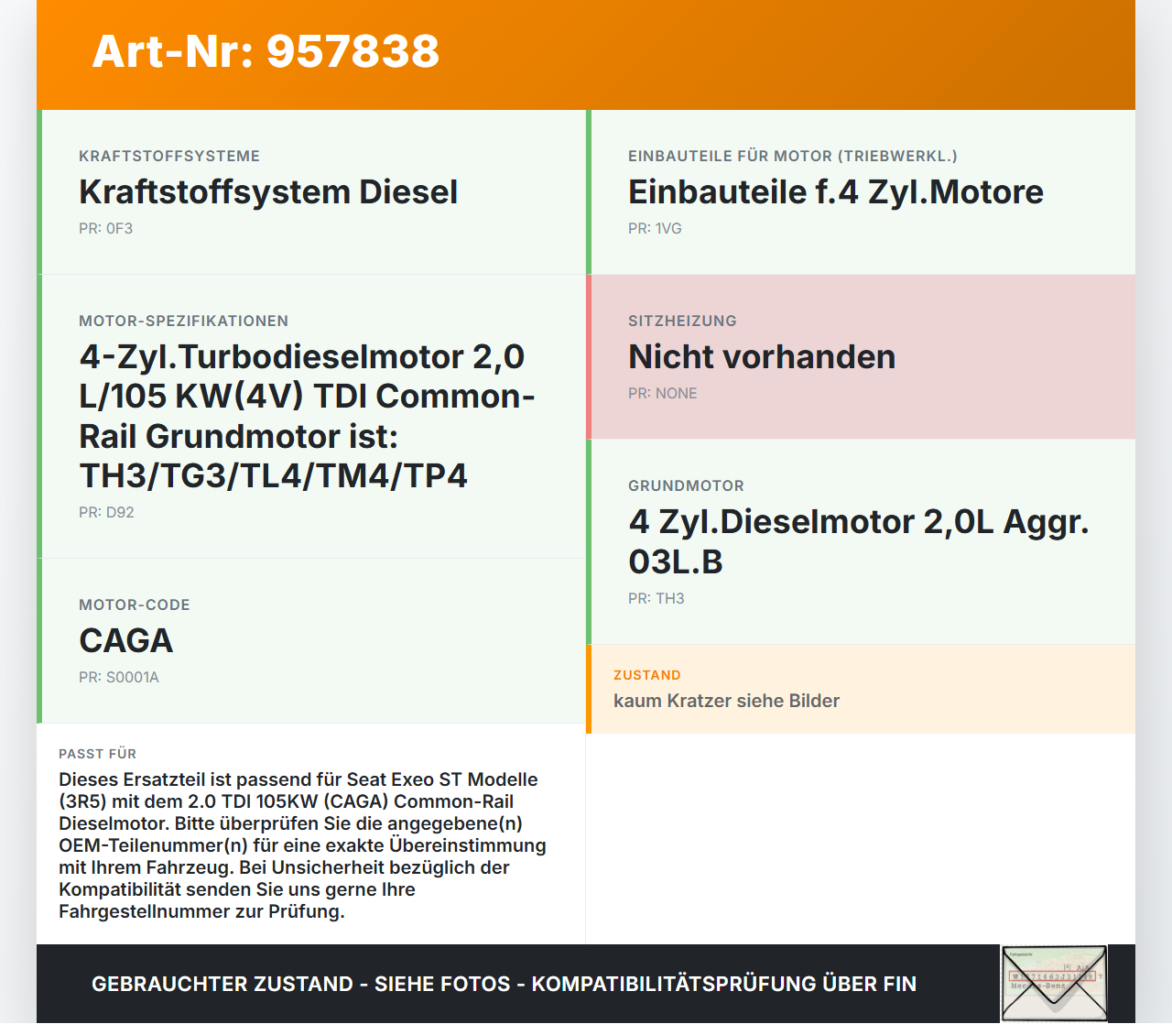Open the Kraftstoffsystem Diesel card
1172x1024 pixels.
268,192
